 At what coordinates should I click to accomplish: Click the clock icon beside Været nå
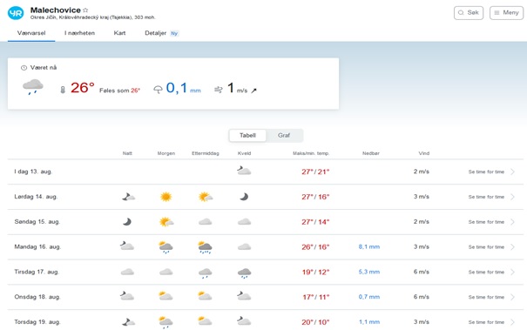(24, 68)
